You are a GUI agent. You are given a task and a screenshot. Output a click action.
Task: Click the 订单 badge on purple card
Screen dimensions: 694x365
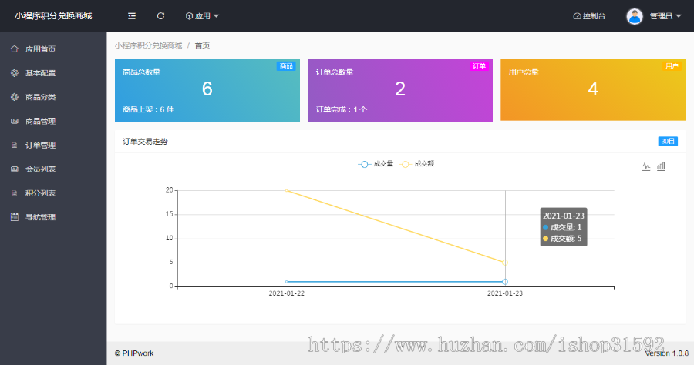(479, 66)
